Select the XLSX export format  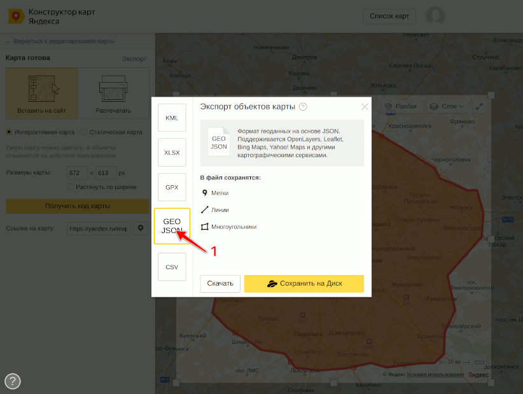click(172, 153)
